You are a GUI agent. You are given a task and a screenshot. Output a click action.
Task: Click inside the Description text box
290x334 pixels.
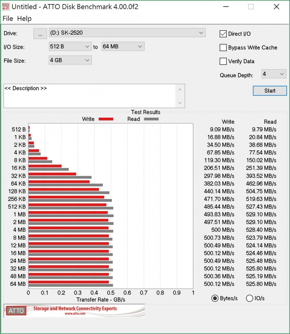[90, 96]
